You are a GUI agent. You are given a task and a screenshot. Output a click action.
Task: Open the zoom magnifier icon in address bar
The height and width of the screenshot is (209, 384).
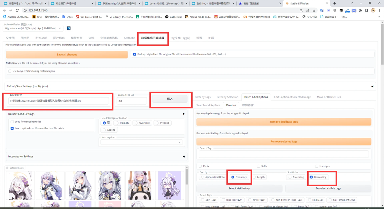301,10
